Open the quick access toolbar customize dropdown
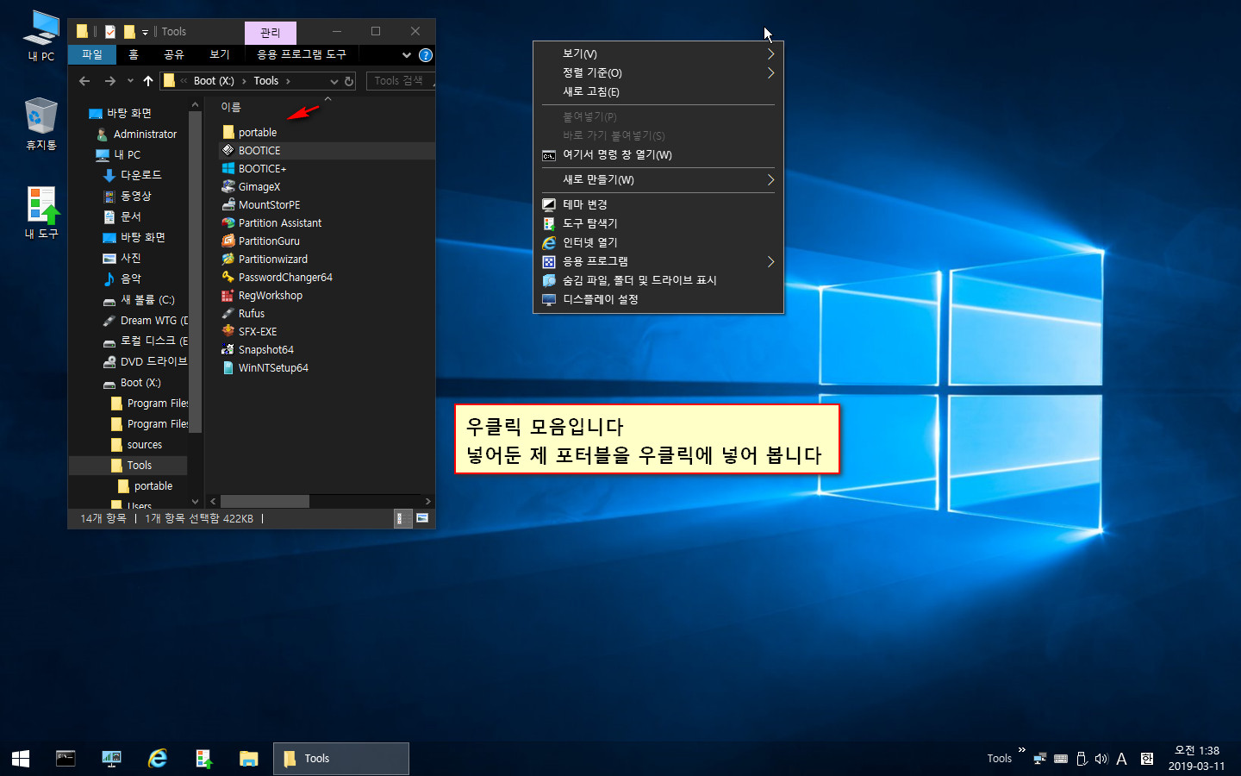Viewport: 1241px width, 776px height. click(145, 33)
